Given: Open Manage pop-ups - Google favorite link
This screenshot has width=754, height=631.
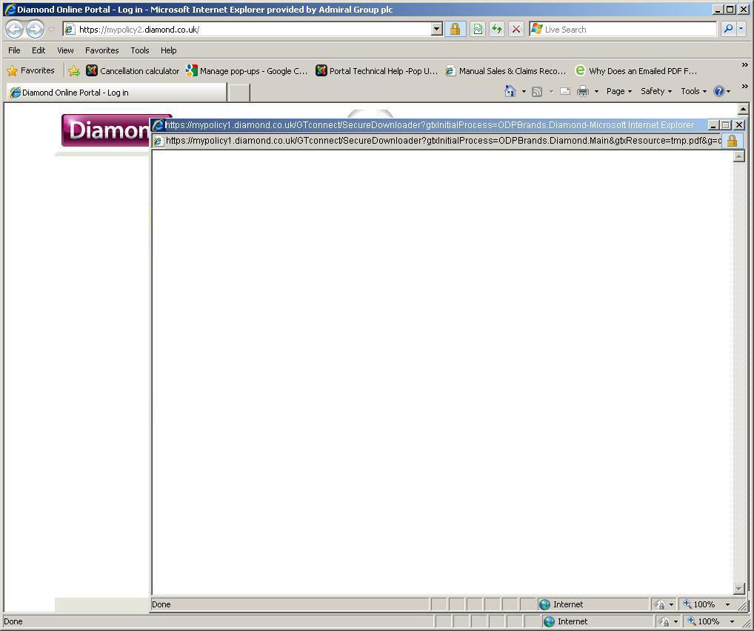Looking at the screenshot, I should point(247,70).
